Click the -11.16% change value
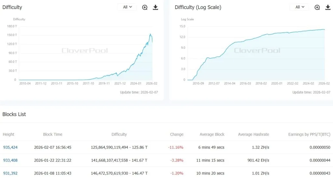Image resolution: width=333 pixels, height=178 pixels. pyautogui.click(x=176, y=147)
